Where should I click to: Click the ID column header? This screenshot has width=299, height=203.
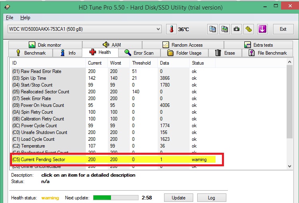[48, 63]
